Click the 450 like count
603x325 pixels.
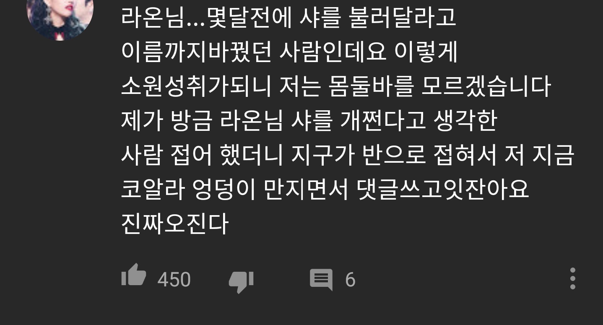click(174, 280)
